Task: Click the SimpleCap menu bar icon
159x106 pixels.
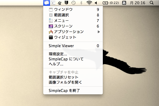Action: click(x=47, y=3)
